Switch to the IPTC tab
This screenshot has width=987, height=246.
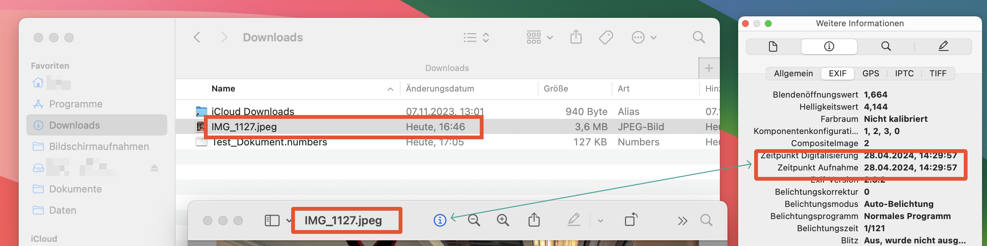[904, 73]
